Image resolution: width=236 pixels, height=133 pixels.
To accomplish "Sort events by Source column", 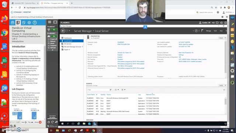I will pos(108,95).
